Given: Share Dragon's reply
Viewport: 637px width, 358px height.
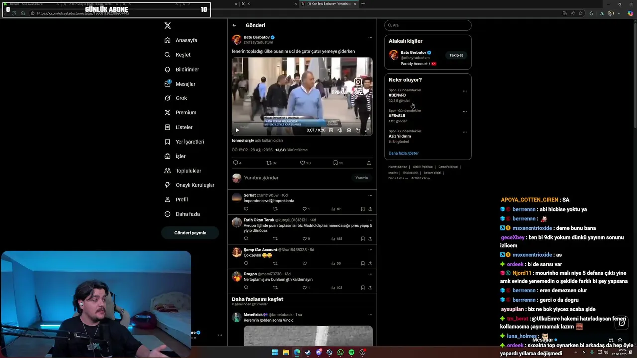Looking at the screenshot, I should 370,288.
